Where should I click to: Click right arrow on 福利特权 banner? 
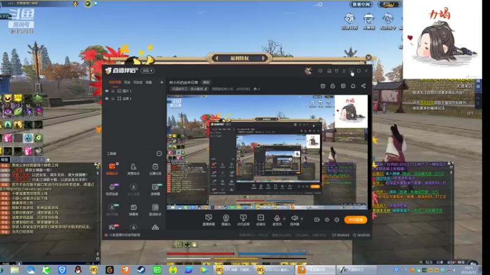(x=263, y=58)
